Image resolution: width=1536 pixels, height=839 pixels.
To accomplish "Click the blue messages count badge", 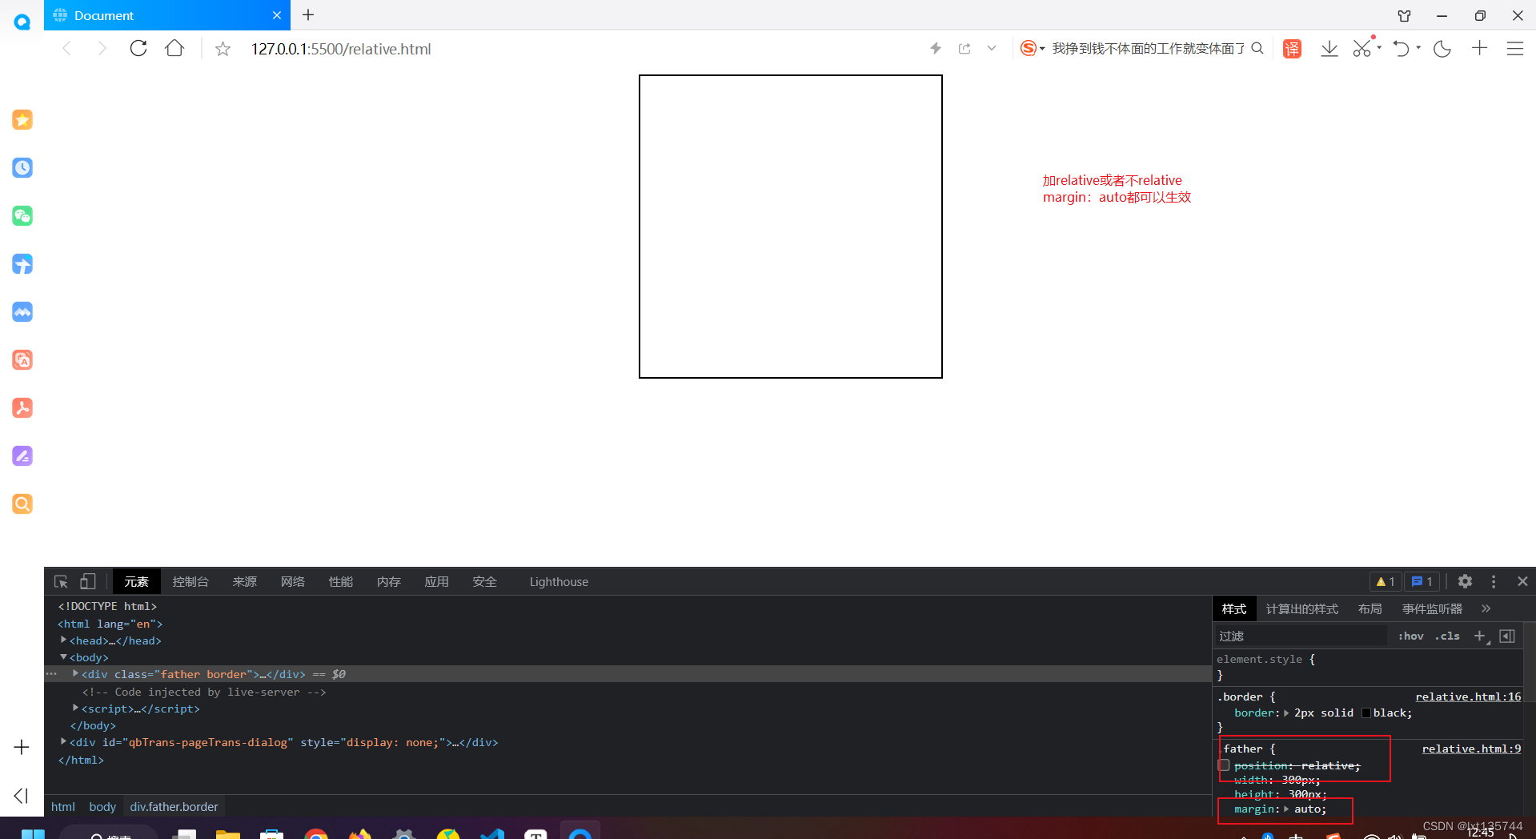I will (1422, 582).
